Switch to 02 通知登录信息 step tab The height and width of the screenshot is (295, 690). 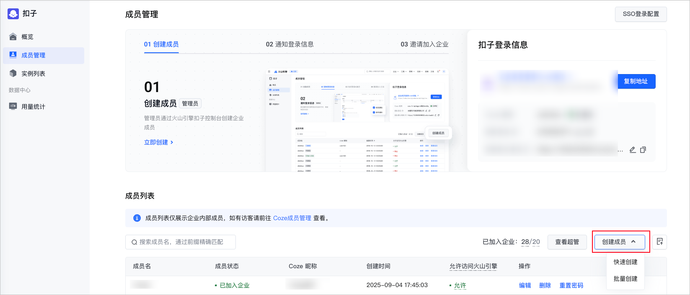click(290, 44)
